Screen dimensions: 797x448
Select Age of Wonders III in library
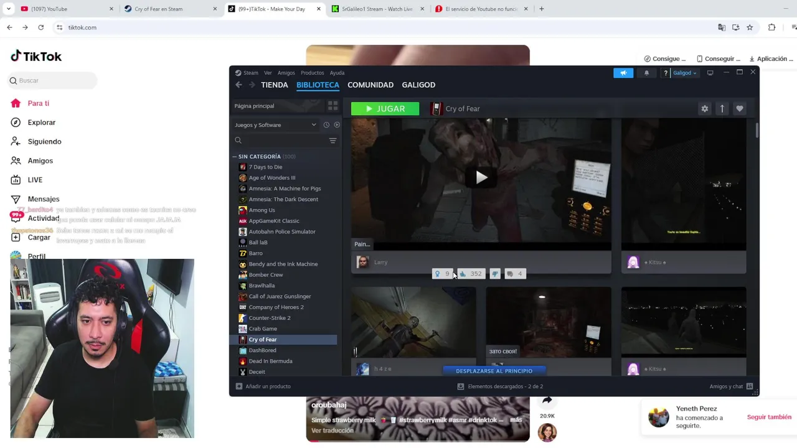(272, 178)
